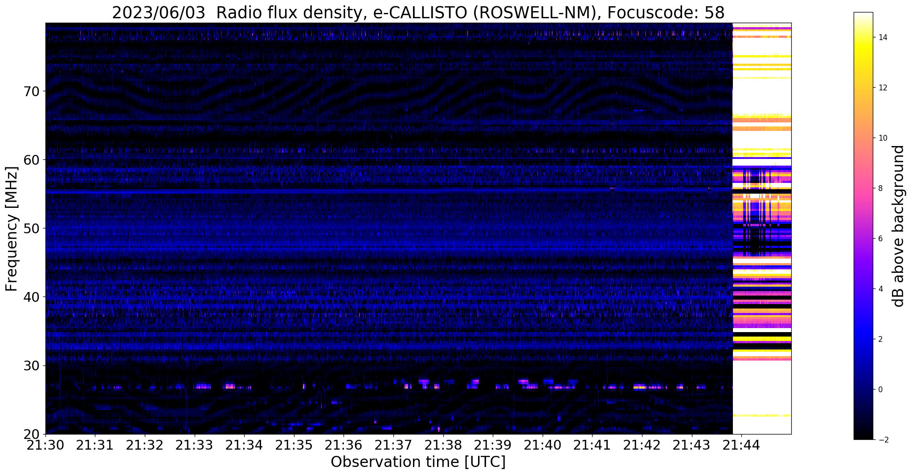Click the 60 MHz frequency tick label
Image resolution: width=912 pixels, height=475 pixels.
pyautogui.click(x=32, y=160)
